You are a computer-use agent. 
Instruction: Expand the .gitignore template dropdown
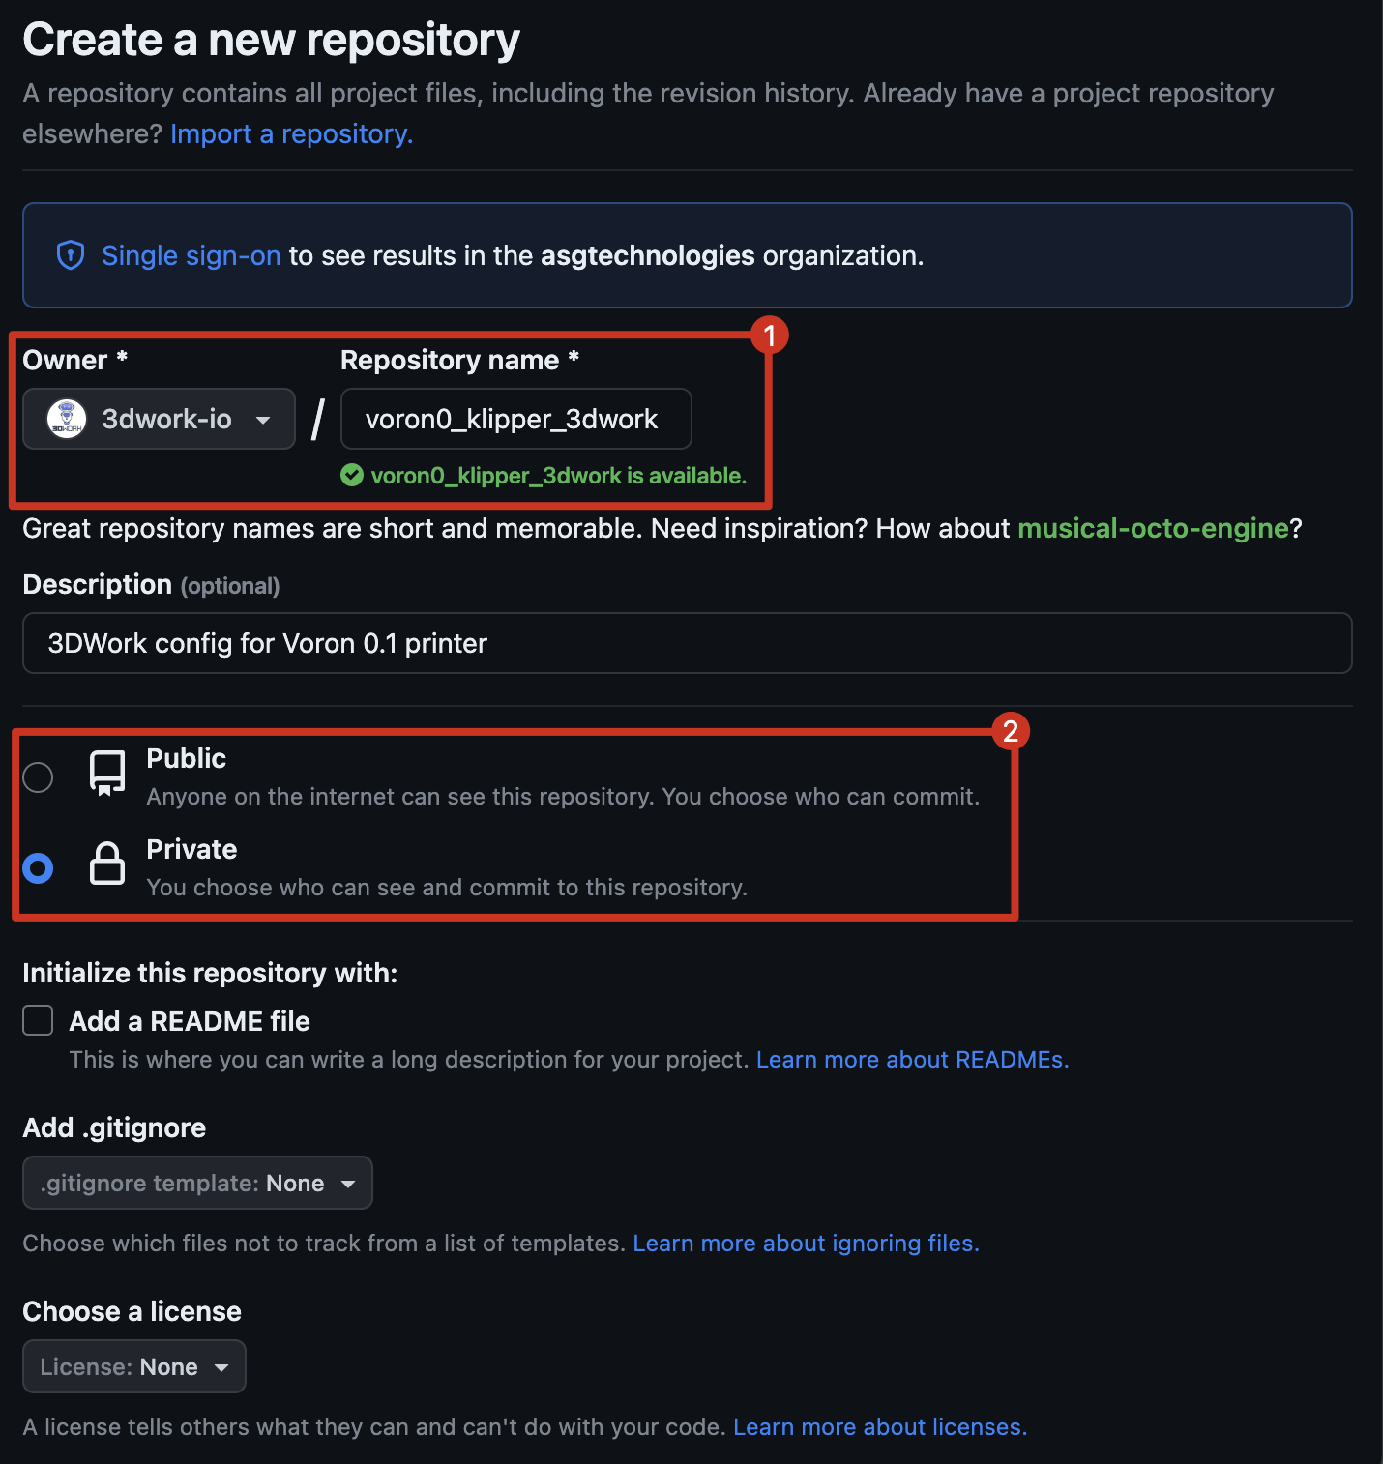(x=197, y=1183)
